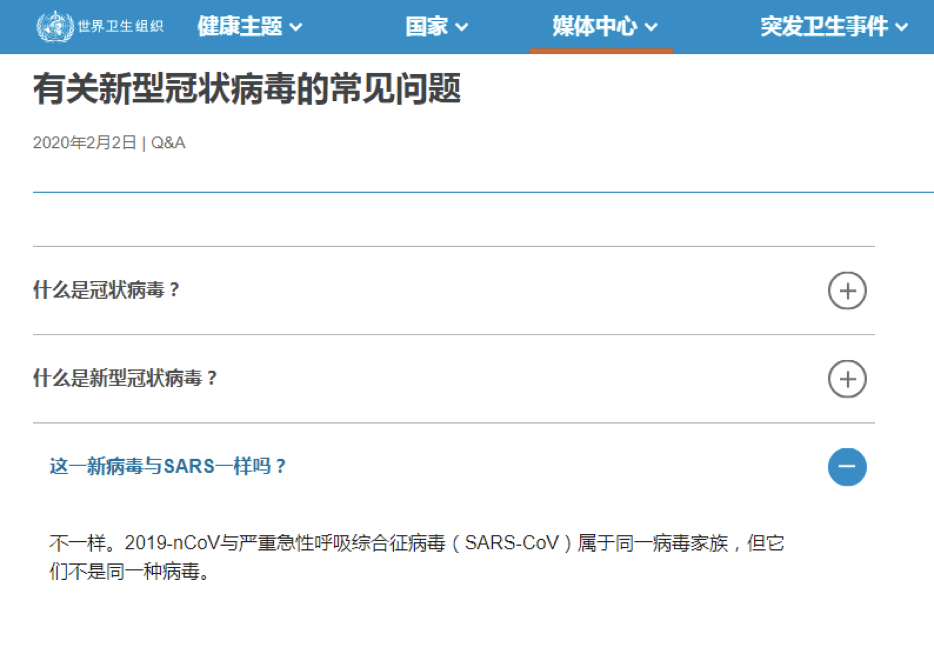Click the date 2020年2月2日
The height and width of the screenshot is (647, 934).
tap(84, 143)
